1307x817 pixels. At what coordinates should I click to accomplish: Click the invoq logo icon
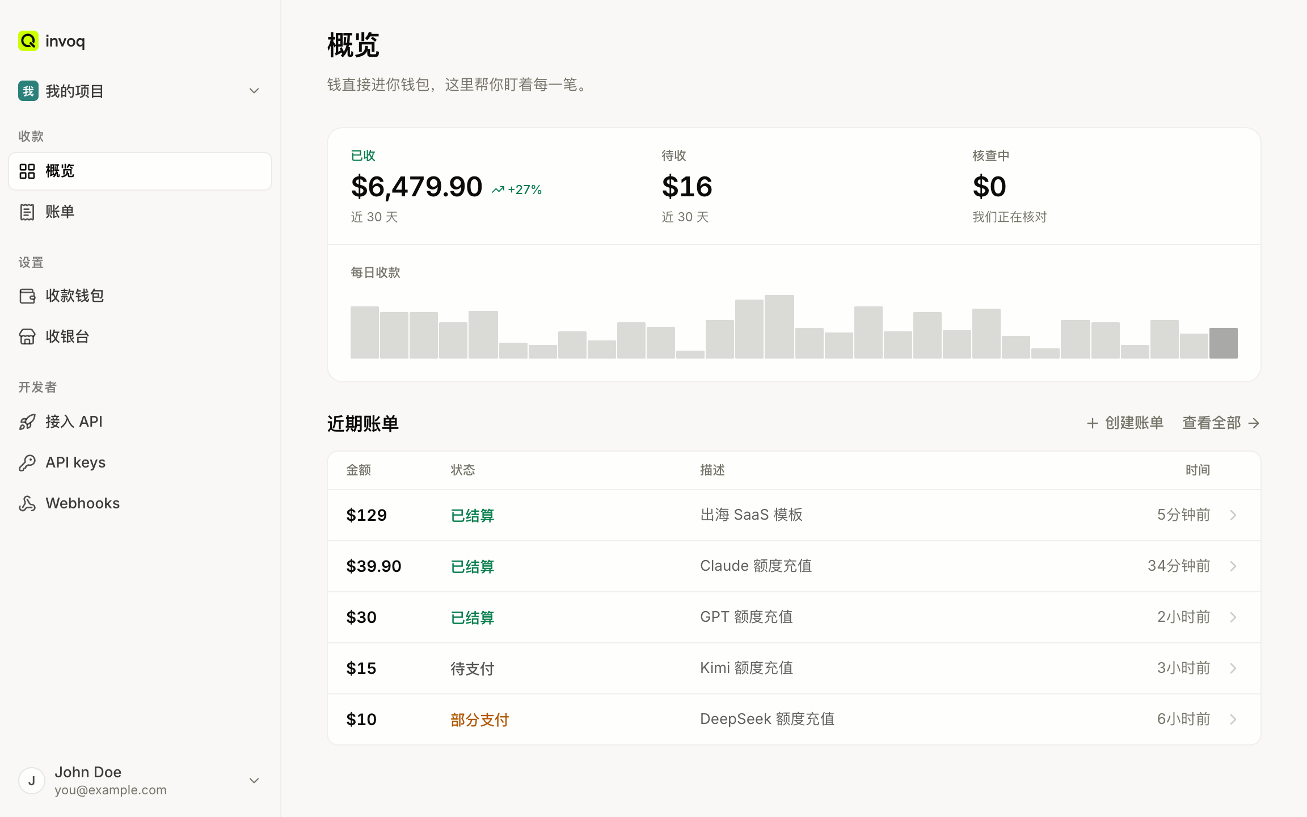click(x=28, y=41)
